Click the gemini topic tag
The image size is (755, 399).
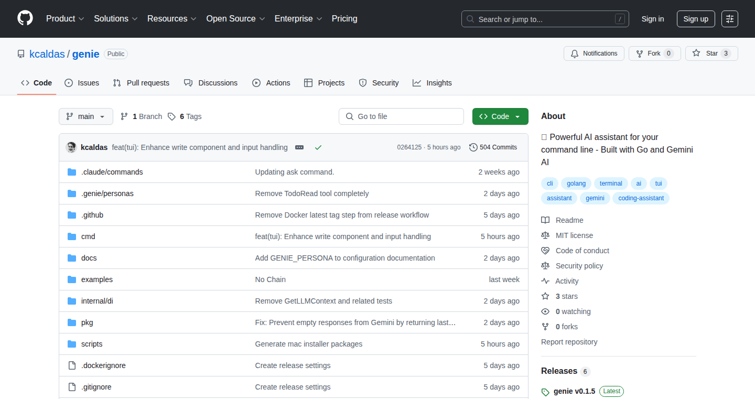tap(595, 198)
